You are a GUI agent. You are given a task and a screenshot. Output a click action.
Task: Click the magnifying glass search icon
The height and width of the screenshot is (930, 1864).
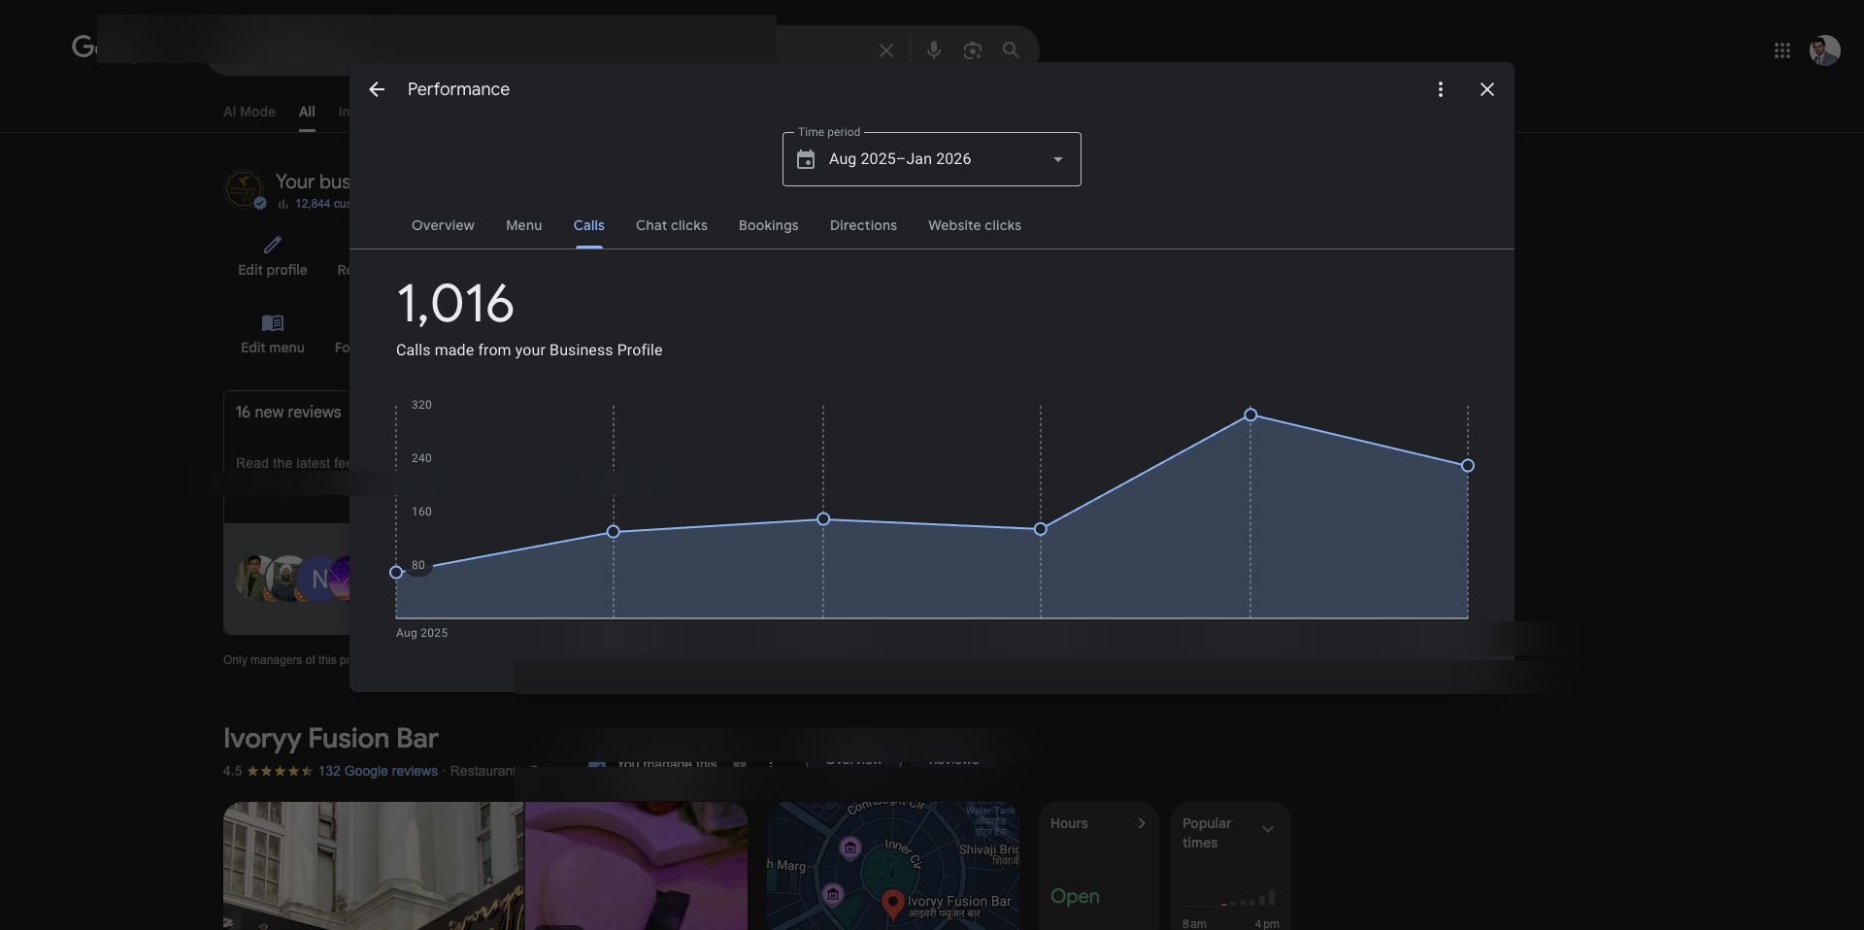pos(1012,50)
